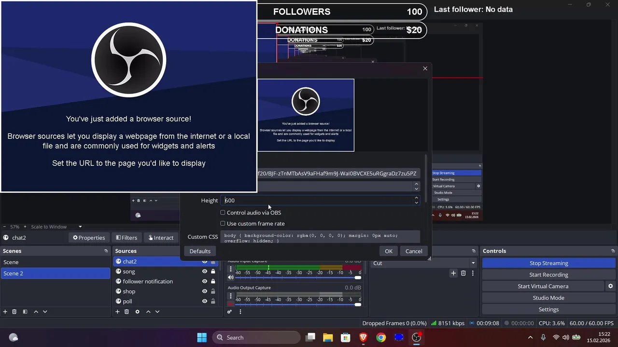Image resolution: width=618 pixels, height=347 pixels.
Task: Select Scene in the Scenes list
Action: [56, 262]
